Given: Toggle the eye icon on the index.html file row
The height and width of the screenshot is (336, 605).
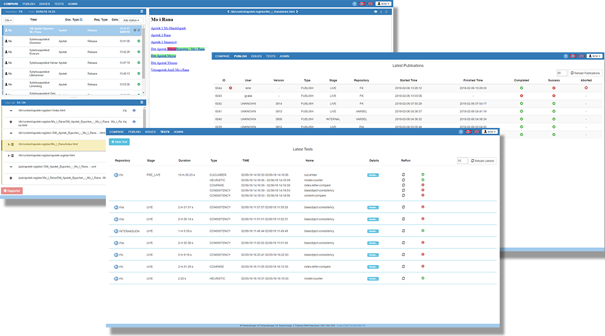Looking at the screenshot, I should click(x=134, y=111).
